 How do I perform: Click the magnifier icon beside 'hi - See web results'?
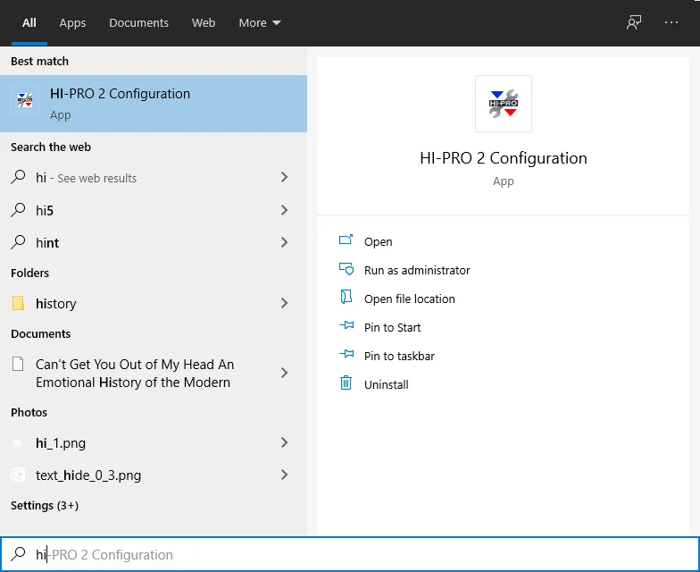18,177
